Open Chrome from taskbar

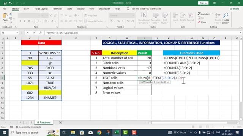pos(99,133)
